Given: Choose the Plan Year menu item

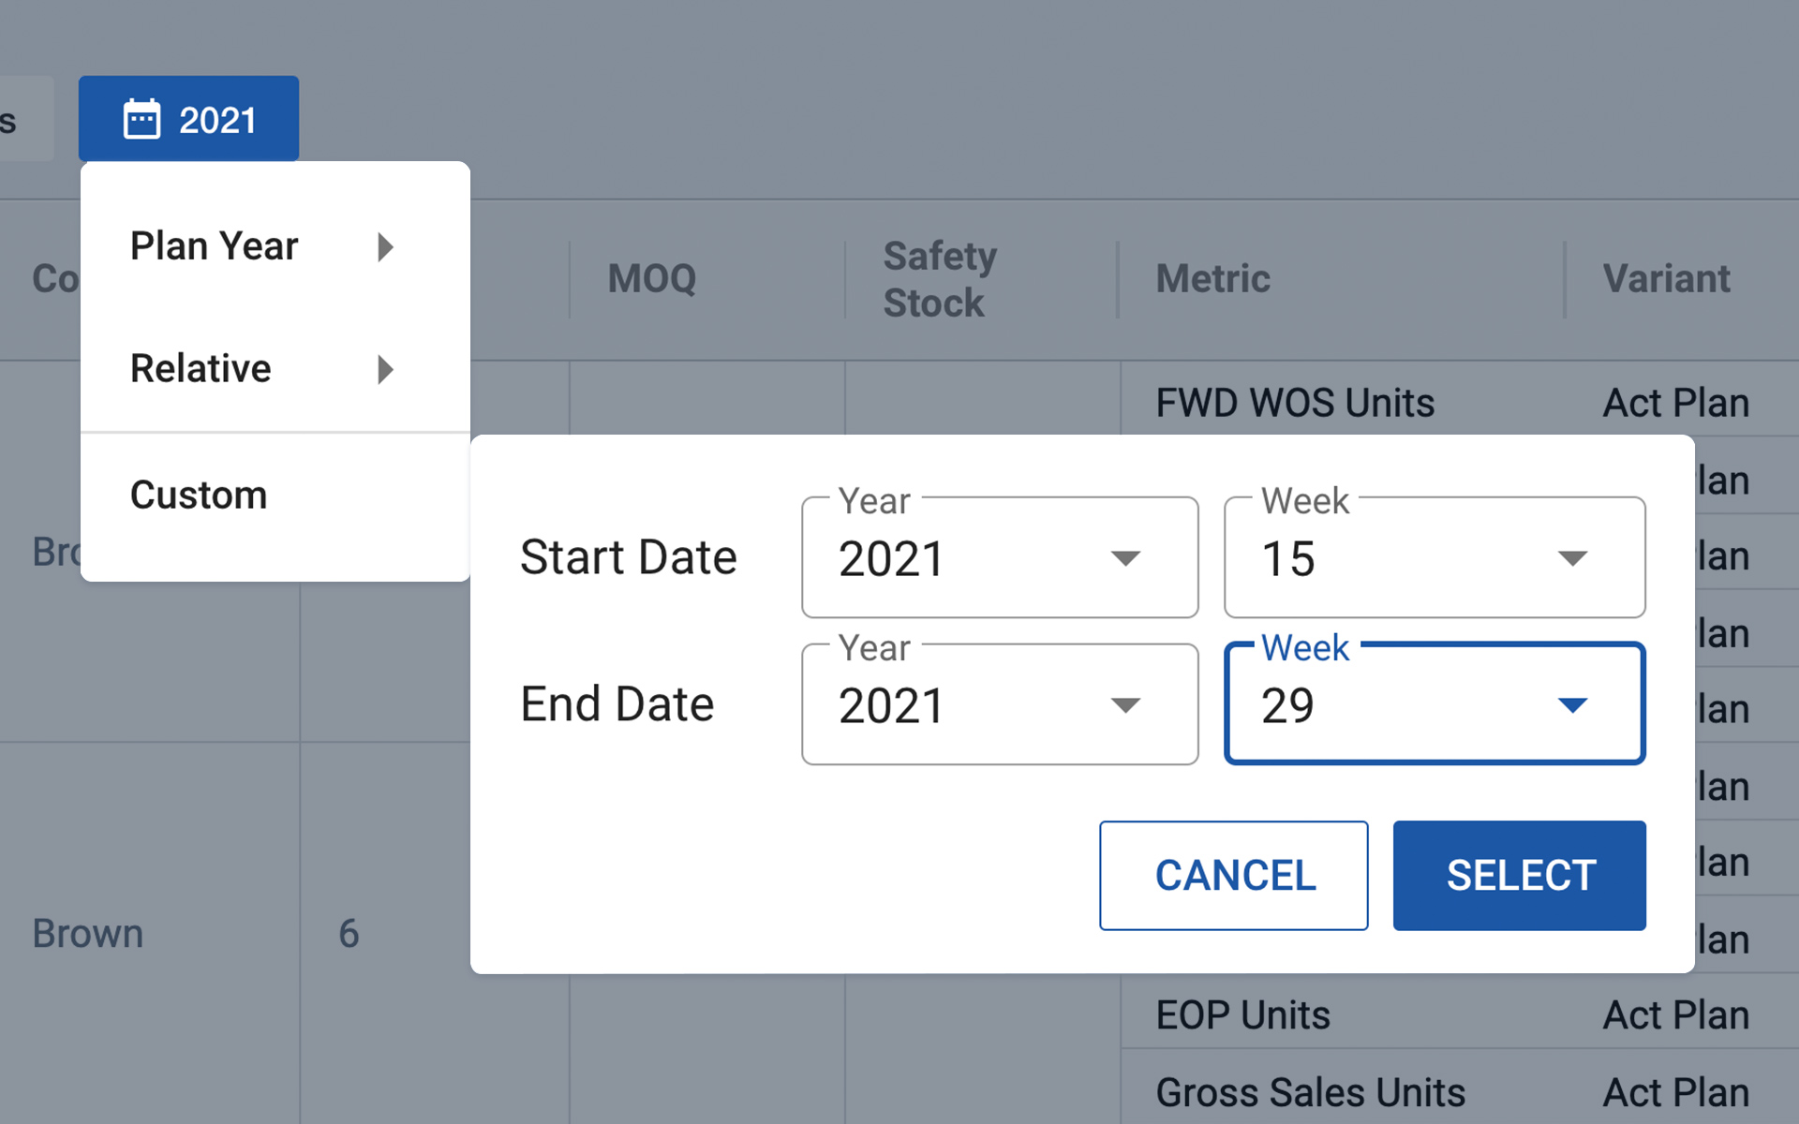Looking at the screenshot, I should pos(275,246).
